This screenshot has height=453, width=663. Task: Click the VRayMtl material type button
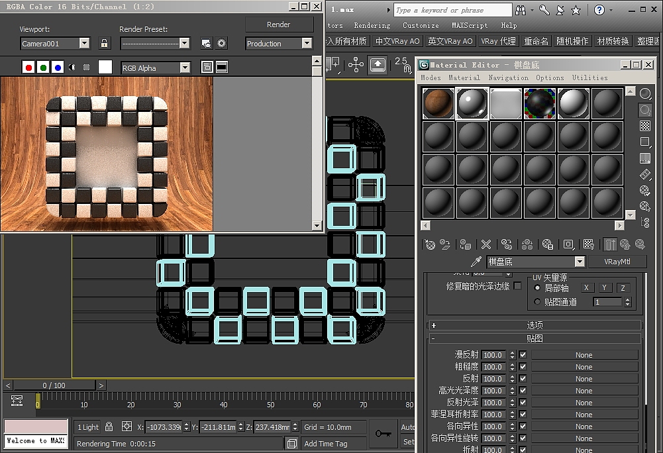tap(617, 262)
